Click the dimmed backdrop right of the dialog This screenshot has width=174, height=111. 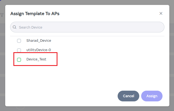(x=172, y=55)
